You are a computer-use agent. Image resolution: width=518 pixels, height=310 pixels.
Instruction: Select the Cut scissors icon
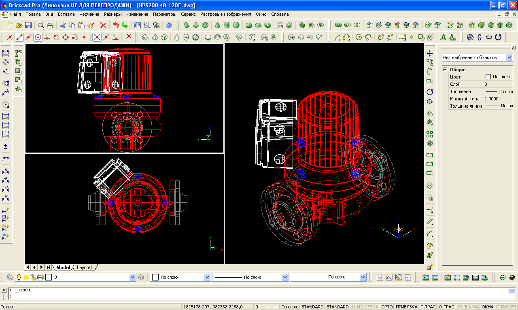[x=63, y=25]
